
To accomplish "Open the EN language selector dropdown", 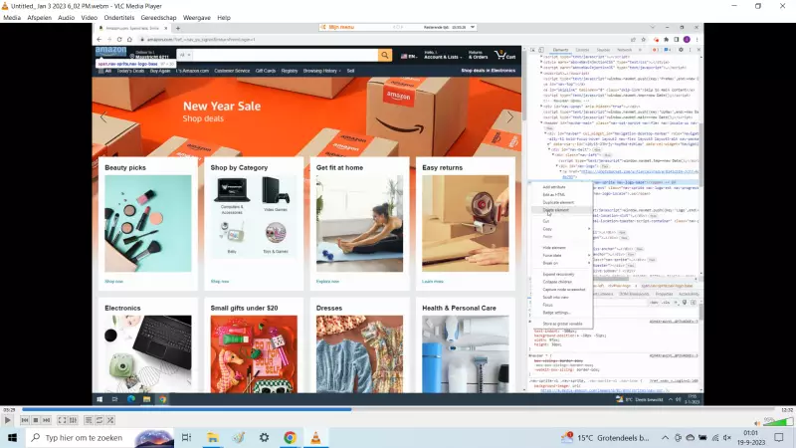I will pos(409,56).
